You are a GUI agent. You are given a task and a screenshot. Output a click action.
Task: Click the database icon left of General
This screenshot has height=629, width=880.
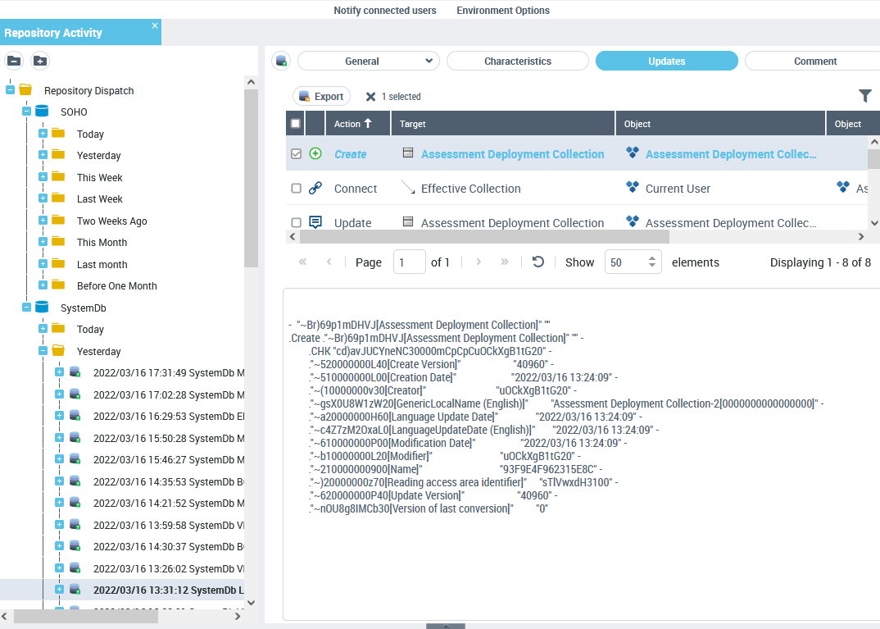(x=282, y=61)
